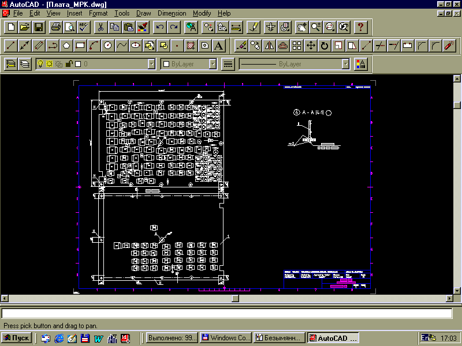The width and height of the screenshot is (462, 346).
Task: Create a new drawing with New icon
Action: click(11, 27)
